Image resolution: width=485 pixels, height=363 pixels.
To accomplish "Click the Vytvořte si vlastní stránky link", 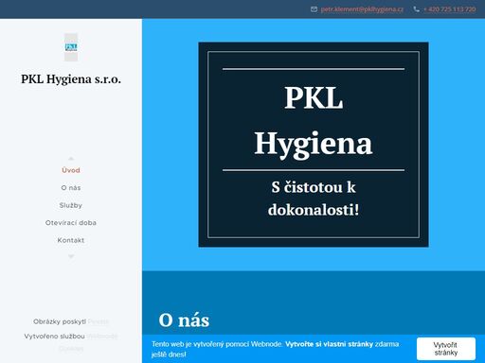I will 329,344.
